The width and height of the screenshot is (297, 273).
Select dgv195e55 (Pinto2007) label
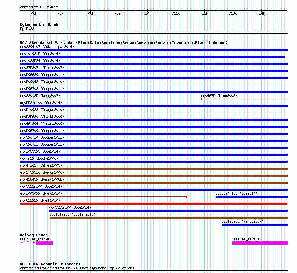click(x=242, y=221)
